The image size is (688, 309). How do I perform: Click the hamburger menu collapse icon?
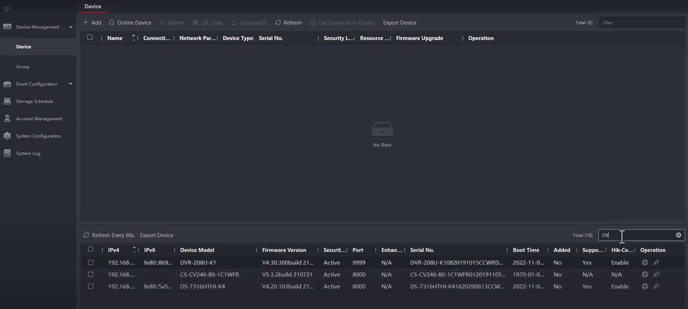pyautogui.click(x=7, y=9)
